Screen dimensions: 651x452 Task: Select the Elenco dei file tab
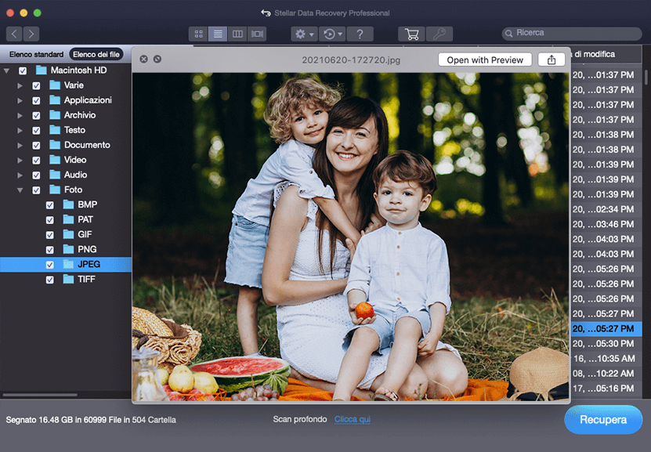[x=96, y=55]
